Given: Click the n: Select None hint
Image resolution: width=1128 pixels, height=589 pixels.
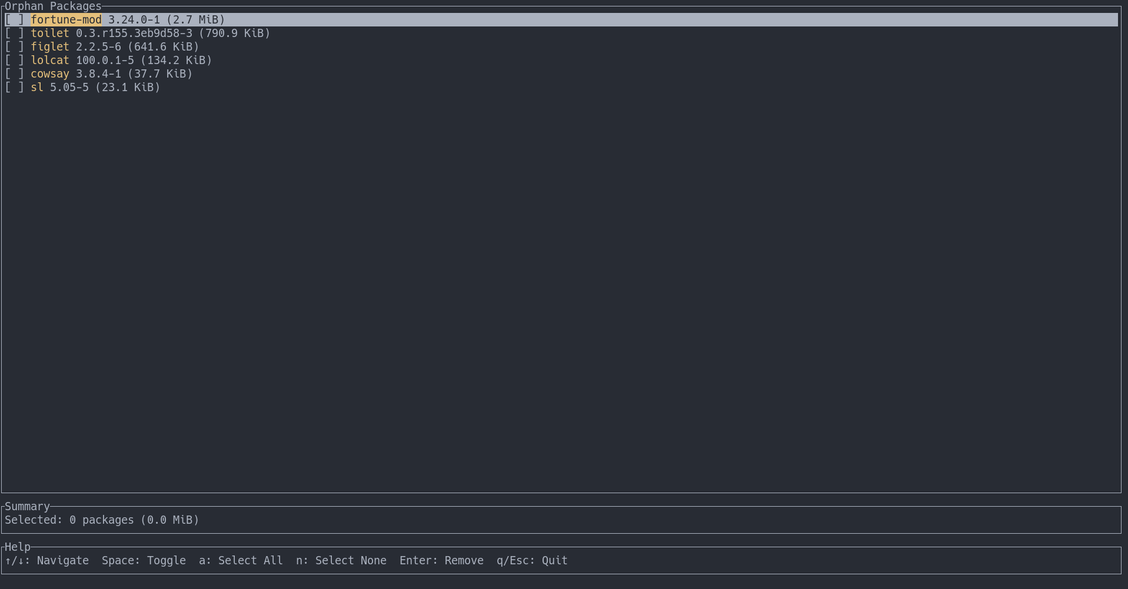Looking at the screenshot, I should point(341,561).
